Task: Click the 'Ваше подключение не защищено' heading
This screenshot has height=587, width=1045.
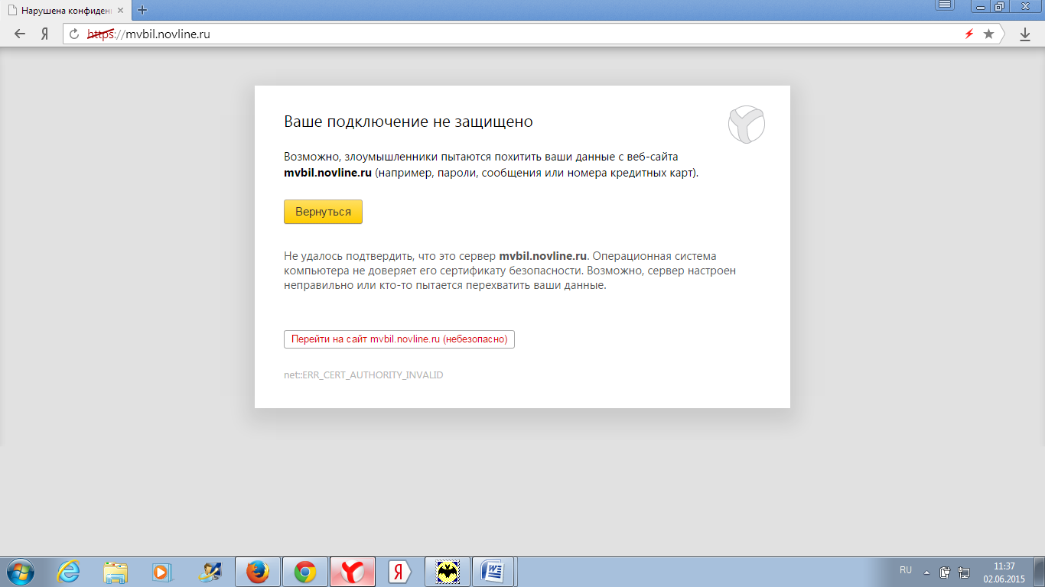Action: tap(409, 122)
